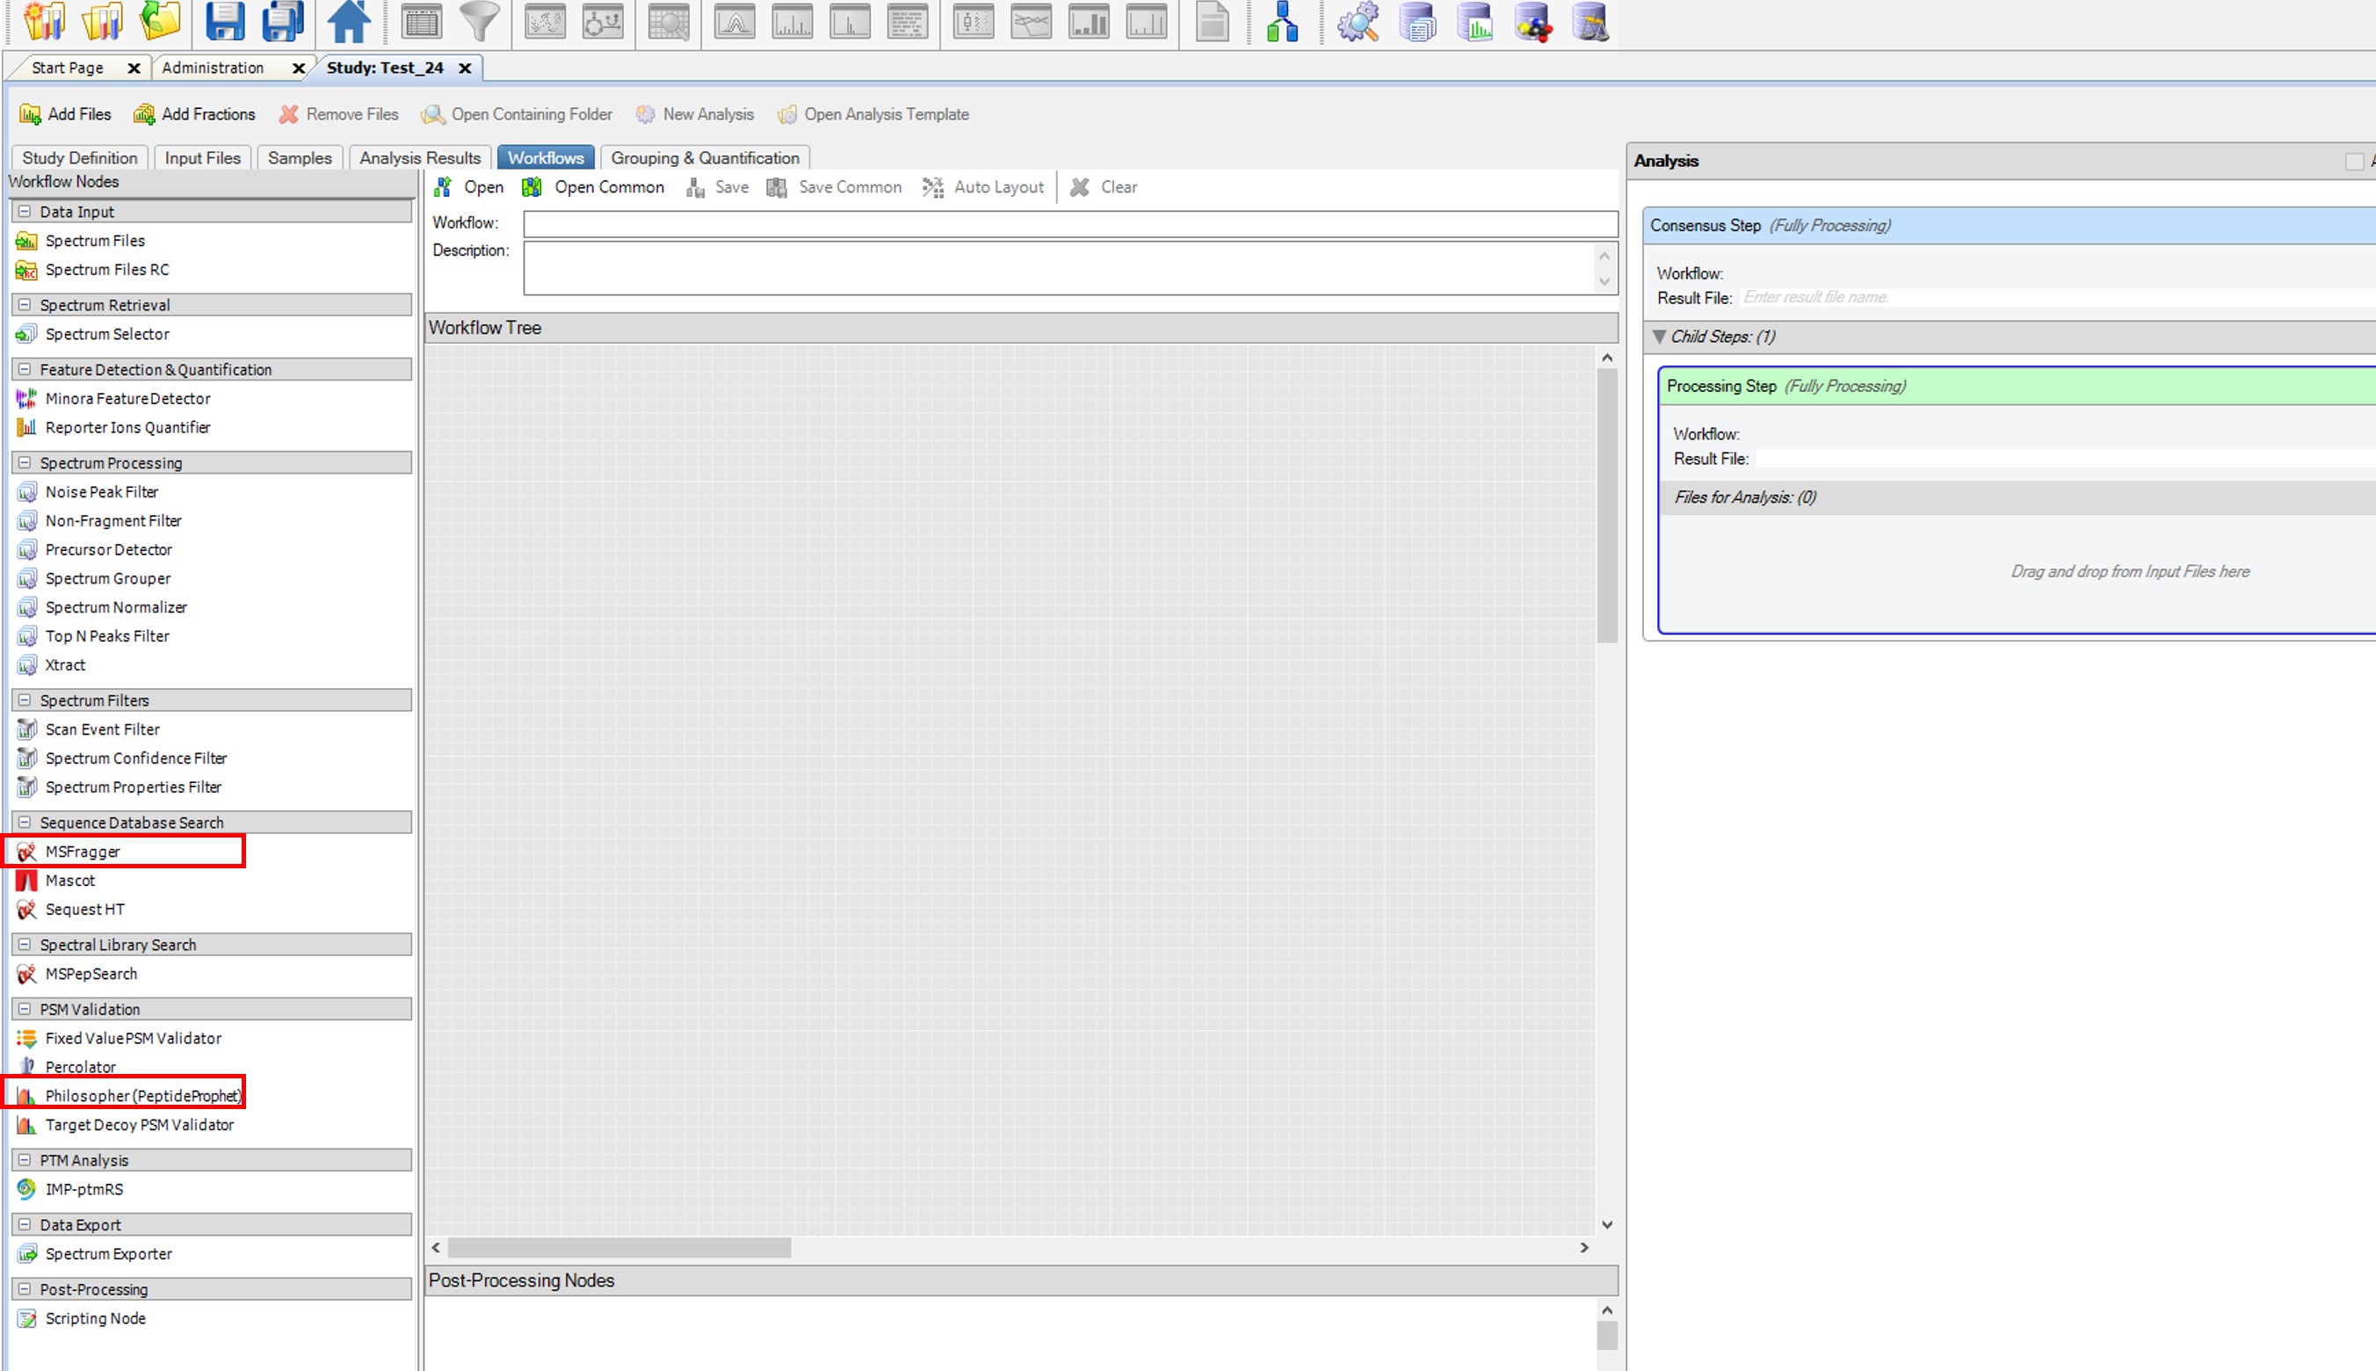Image resolution: width=2376 pixels, height=1371 pixels.
Task: Click the filter funnel toolbar icon
Action: tap(478, 23)
